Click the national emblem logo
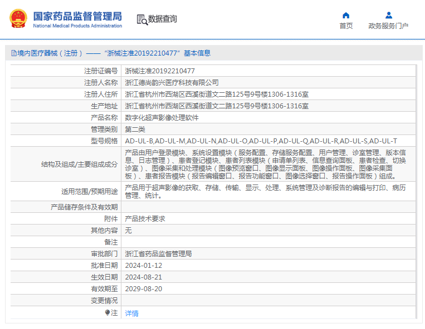The width and height of the screenshot is (425, 329). (x=18, y=18)
